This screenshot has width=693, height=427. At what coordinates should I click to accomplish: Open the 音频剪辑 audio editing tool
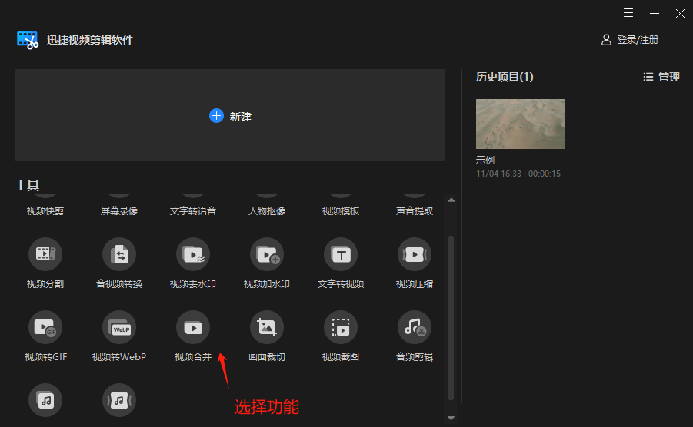pos(414,327)
